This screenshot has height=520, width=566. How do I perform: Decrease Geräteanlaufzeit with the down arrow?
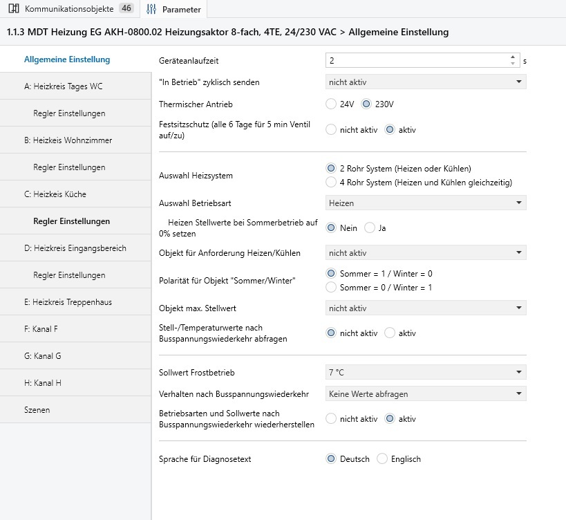pyautogui.click(x=513, y=64)
